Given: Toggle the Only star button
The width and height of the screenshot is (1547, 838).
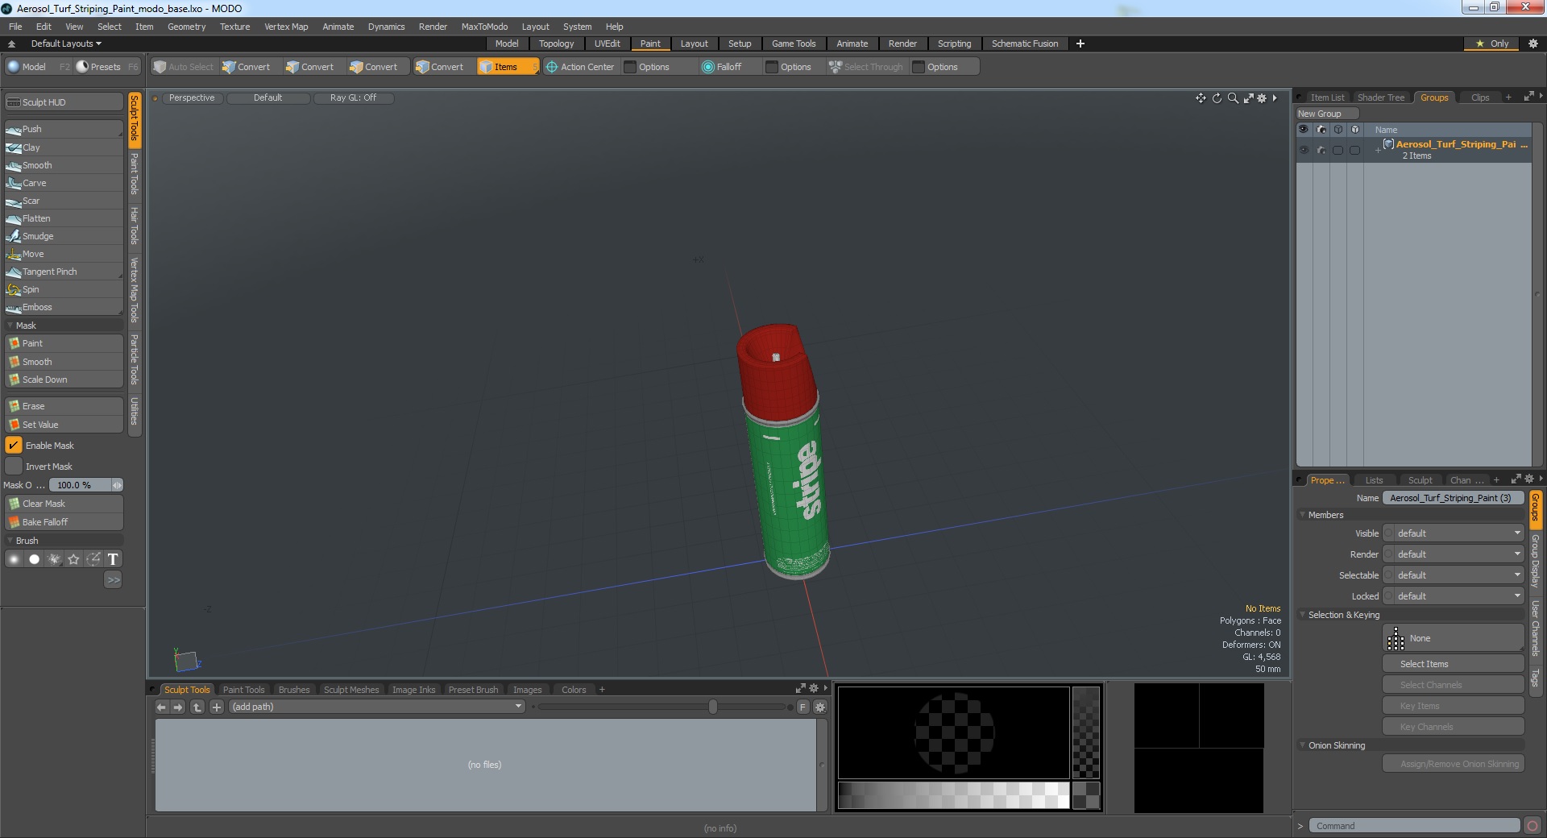Looking at the screenshot, I should click(x=1491, y=44).
